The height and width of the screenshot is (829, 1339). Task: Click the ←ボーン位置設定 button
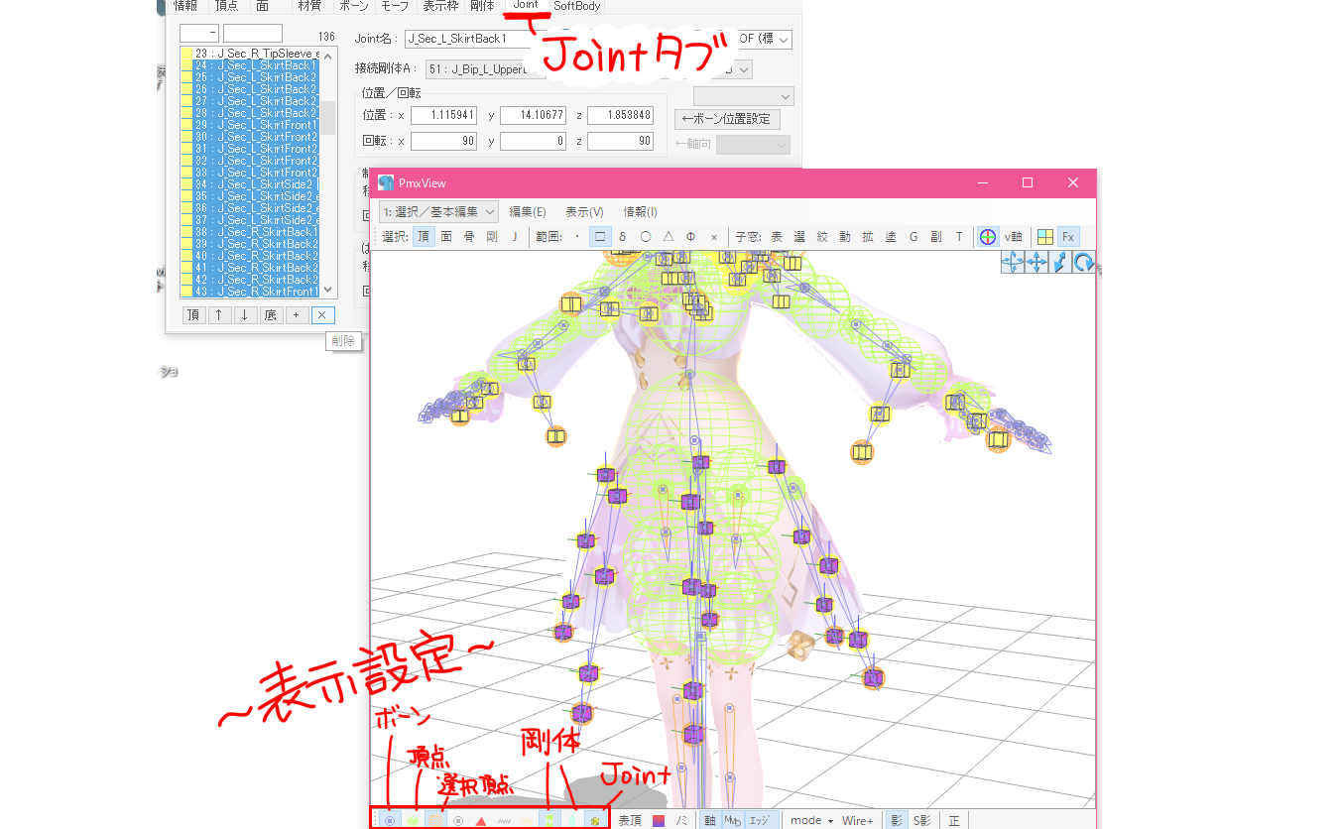tap(727, 119)
